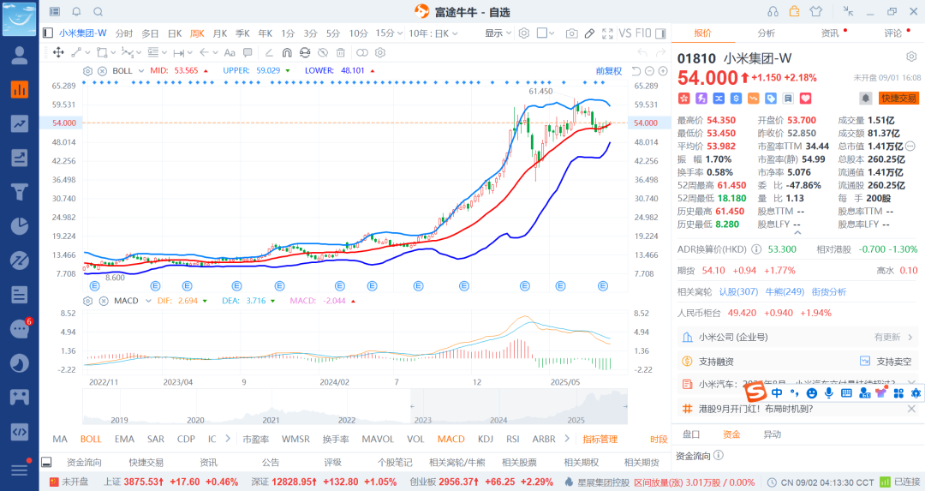Click the last E earnings marker
This screenshot has width=925, height=491.
click(x=602, y=286)
